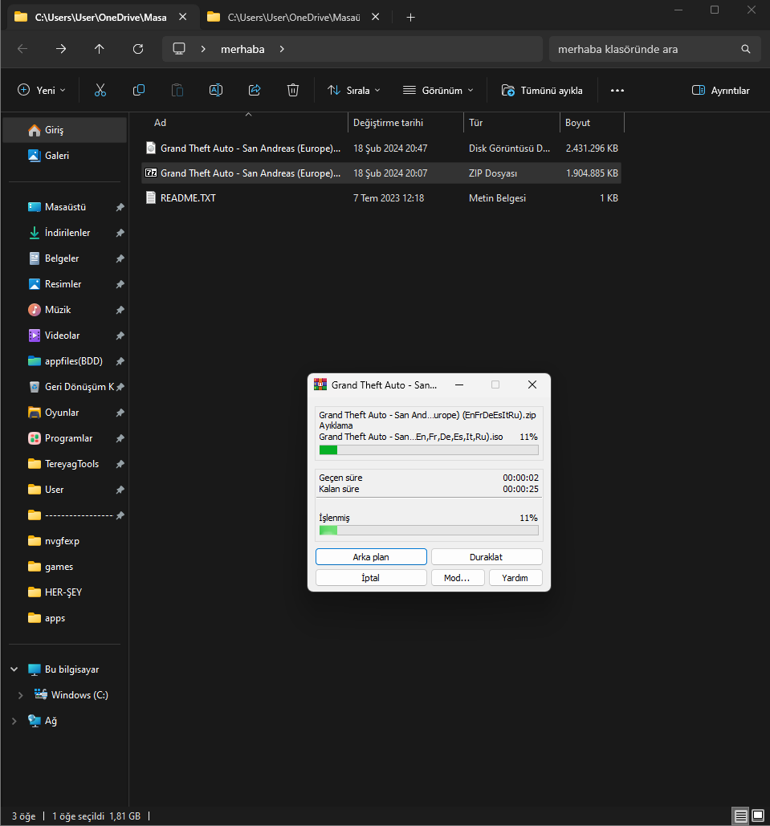
Task: Open the Görünüm view dropdown
Action: click(x=438, y=91)
